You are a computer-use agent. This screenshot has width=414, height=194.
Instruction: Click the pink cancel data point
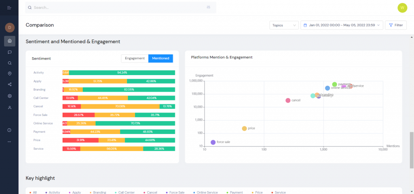pos(288,100)
